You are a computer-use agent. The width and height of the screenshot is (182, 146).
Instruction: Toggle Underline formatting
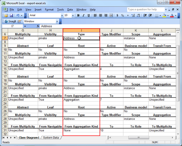tap(88, 16)
